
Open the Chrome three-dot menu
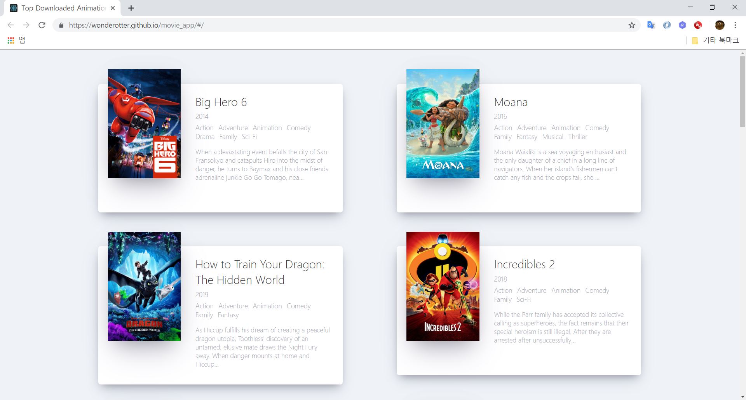click(735, 25)
